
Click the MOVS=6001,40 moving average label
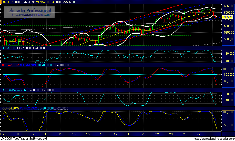[x=46, y=2]
